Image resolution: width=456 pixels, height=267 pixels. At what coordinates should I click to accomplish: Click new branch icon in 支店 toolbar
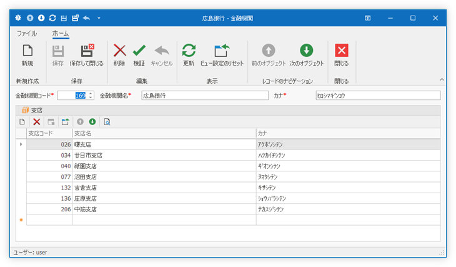pyautogui.click(x=22, y=122)
